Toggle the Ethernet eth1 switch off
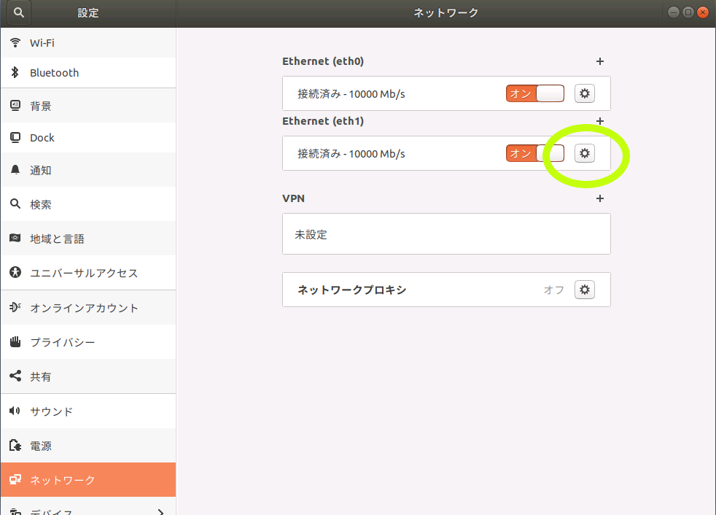Screen dimensions: 716x515 tap(534, 153)
